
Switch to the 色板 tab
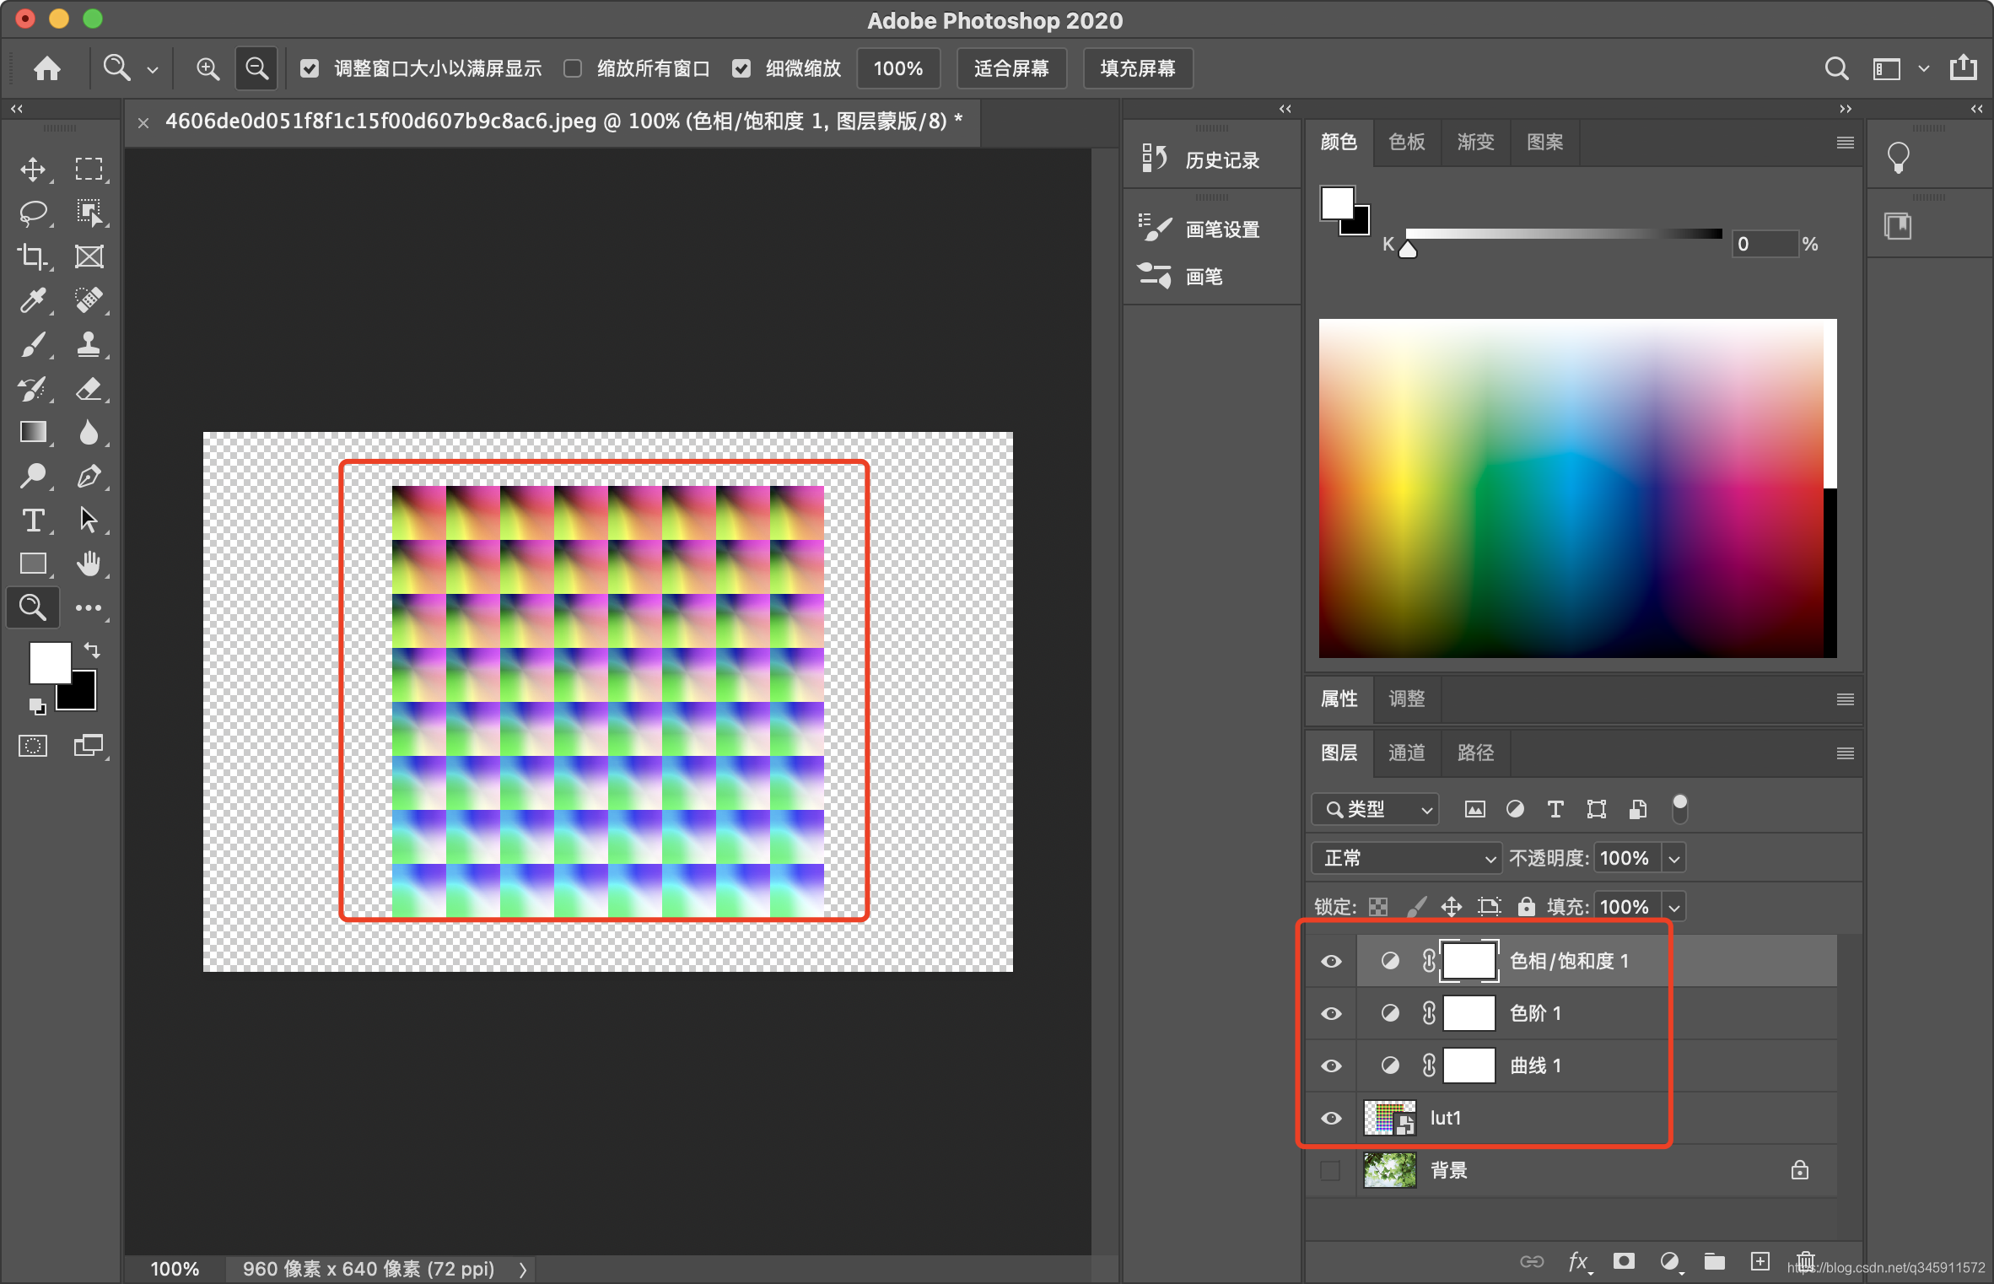1406,142
